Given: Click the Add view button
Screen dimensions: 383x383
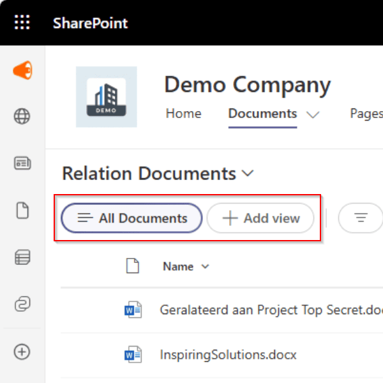Looking at the screenshot, I should pyautogui.click(x=260, y=218).
